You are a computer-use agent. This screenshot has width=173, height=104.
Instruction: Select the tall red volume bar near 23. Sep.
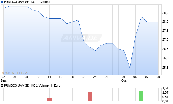point(90,97)
